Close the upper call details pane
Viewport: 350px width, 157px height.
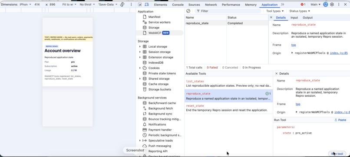click(x=271, y=17)
